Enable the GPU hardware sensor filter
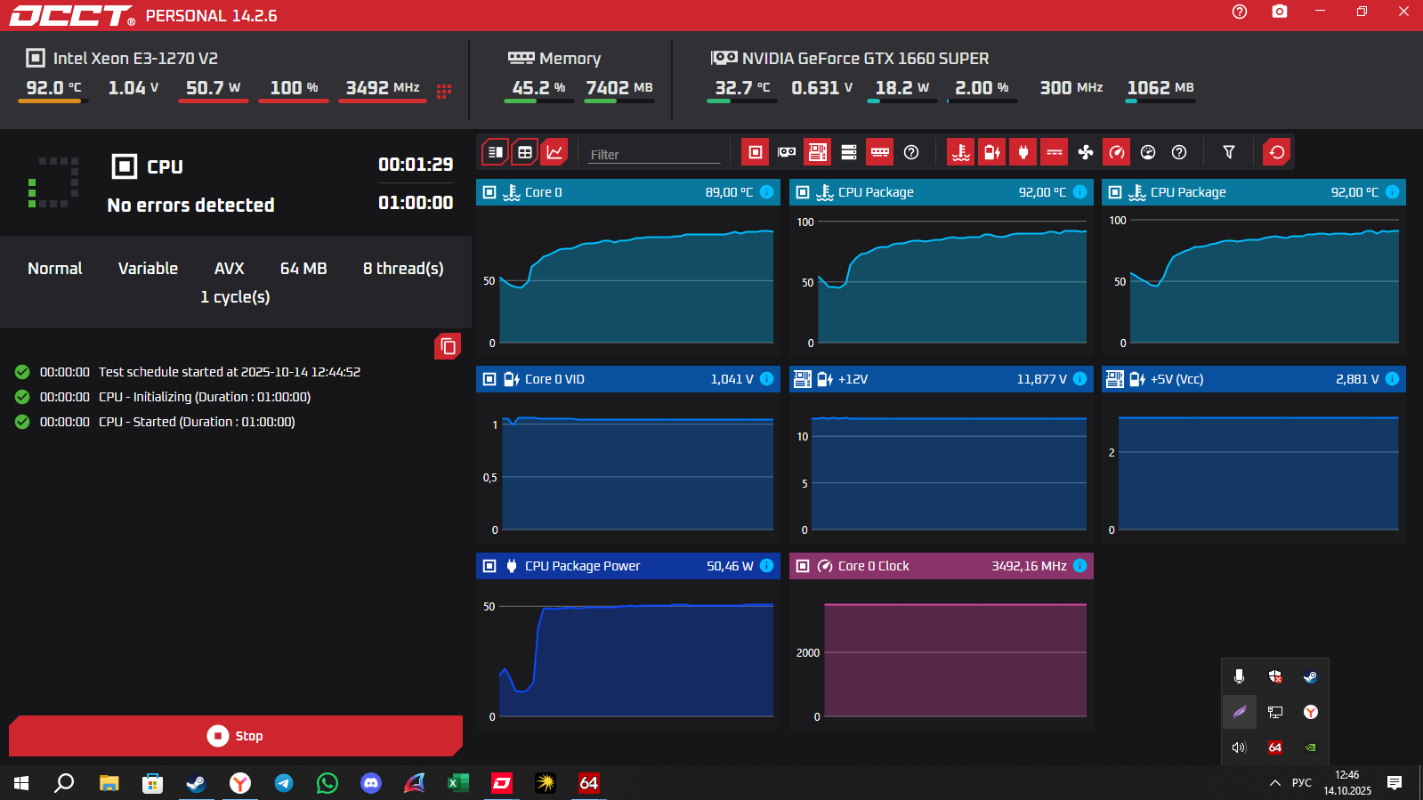The height and width of the screenshot is (800, 1423). pos(787,152)
